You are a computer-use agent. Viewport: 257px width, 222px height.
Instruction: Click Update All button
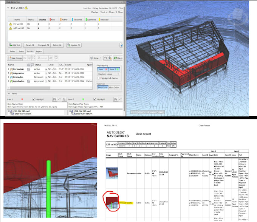[74, 45]
